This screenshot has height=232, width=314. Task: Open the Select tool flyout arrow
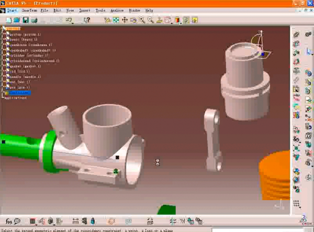[x=312, y=54]
